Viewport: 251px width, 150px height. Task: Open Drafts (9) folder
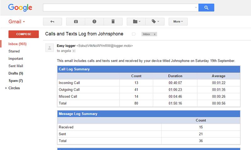16,73
